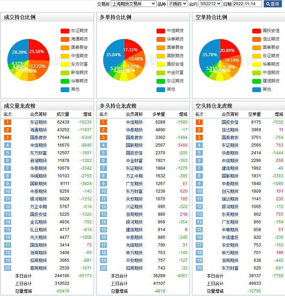
Task: Click change value -3393 for 国联期货
Action: click(x=277, y=176)
